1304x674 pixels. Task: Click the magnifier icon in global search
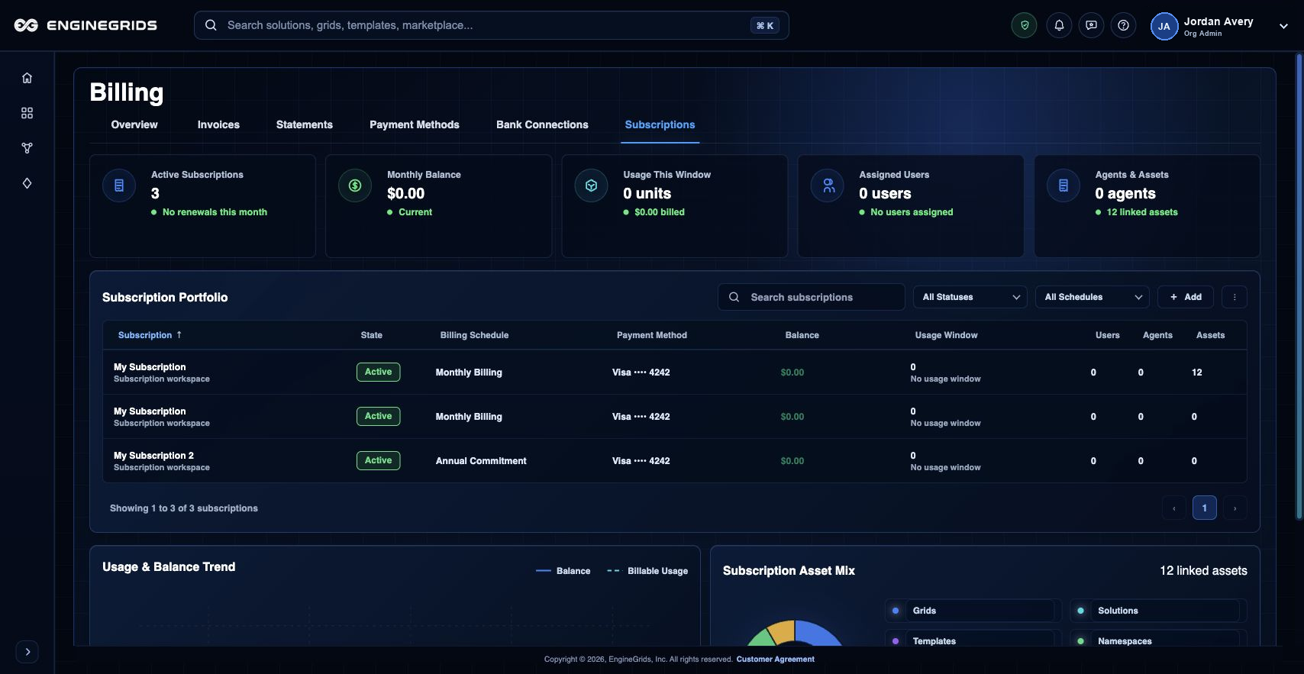pos(211,25)
